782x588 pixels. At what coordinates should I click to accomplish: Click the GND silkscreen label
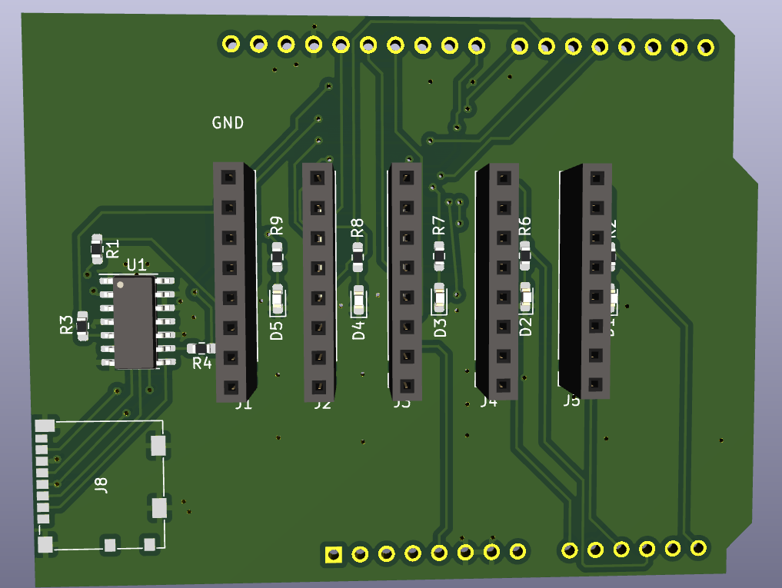[228, 123]
